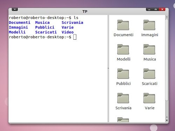Maximize the TP window
The height and width of the screenshot is (131, 175).
[156, 9]
